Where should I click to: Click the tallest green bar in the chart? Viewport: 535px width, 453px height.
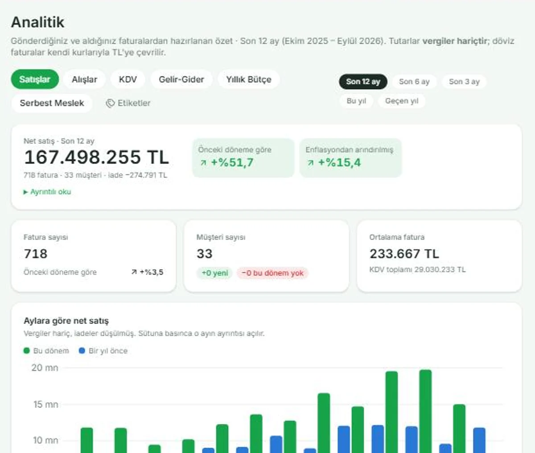click(425, 411)
